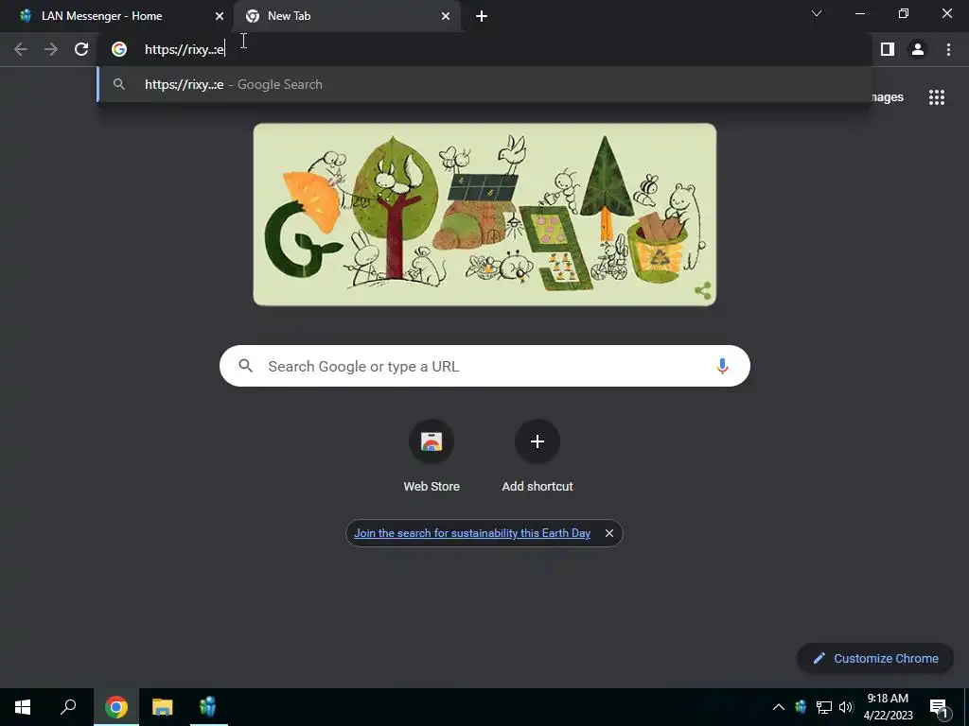The image size is (969, 726).
Task: Click the Images link
Action: click(888, 97)
